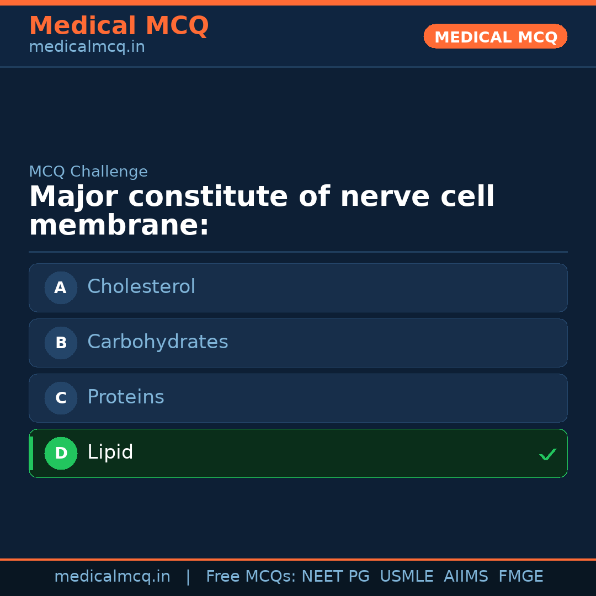This screenshot has width=596, height=596.
Task: Click the orange MEDICAL MCQ badge
Action: point(495,36)
